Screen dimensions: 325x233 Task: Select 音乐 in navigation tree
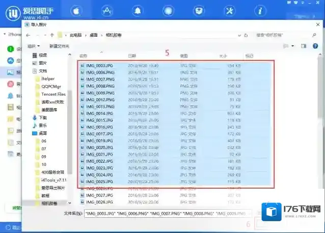click(x=40, y=125)
